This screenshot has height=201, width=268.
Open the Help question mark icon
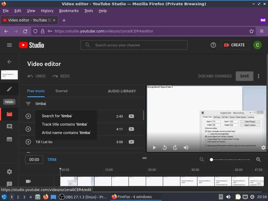point(213,45)
